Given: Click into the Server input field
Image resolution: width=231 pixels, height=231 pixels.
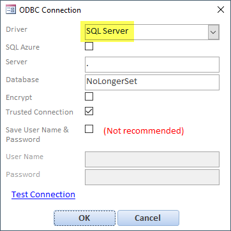Looking at the screenshot, I should coord(152,64).
